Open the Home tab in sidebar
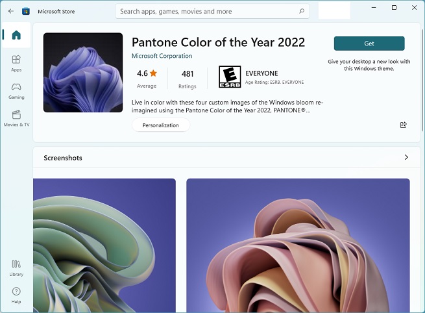This screenshot has height=313, width=425. pos(16,35)
